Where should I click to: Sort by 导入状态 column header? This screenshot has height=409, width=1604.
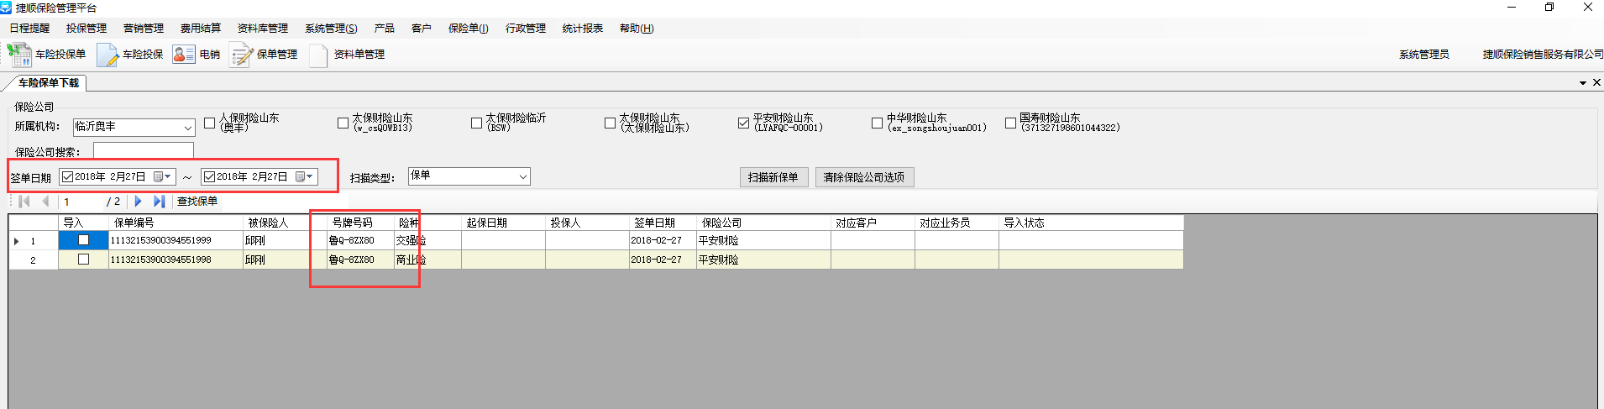(1092, 223)
